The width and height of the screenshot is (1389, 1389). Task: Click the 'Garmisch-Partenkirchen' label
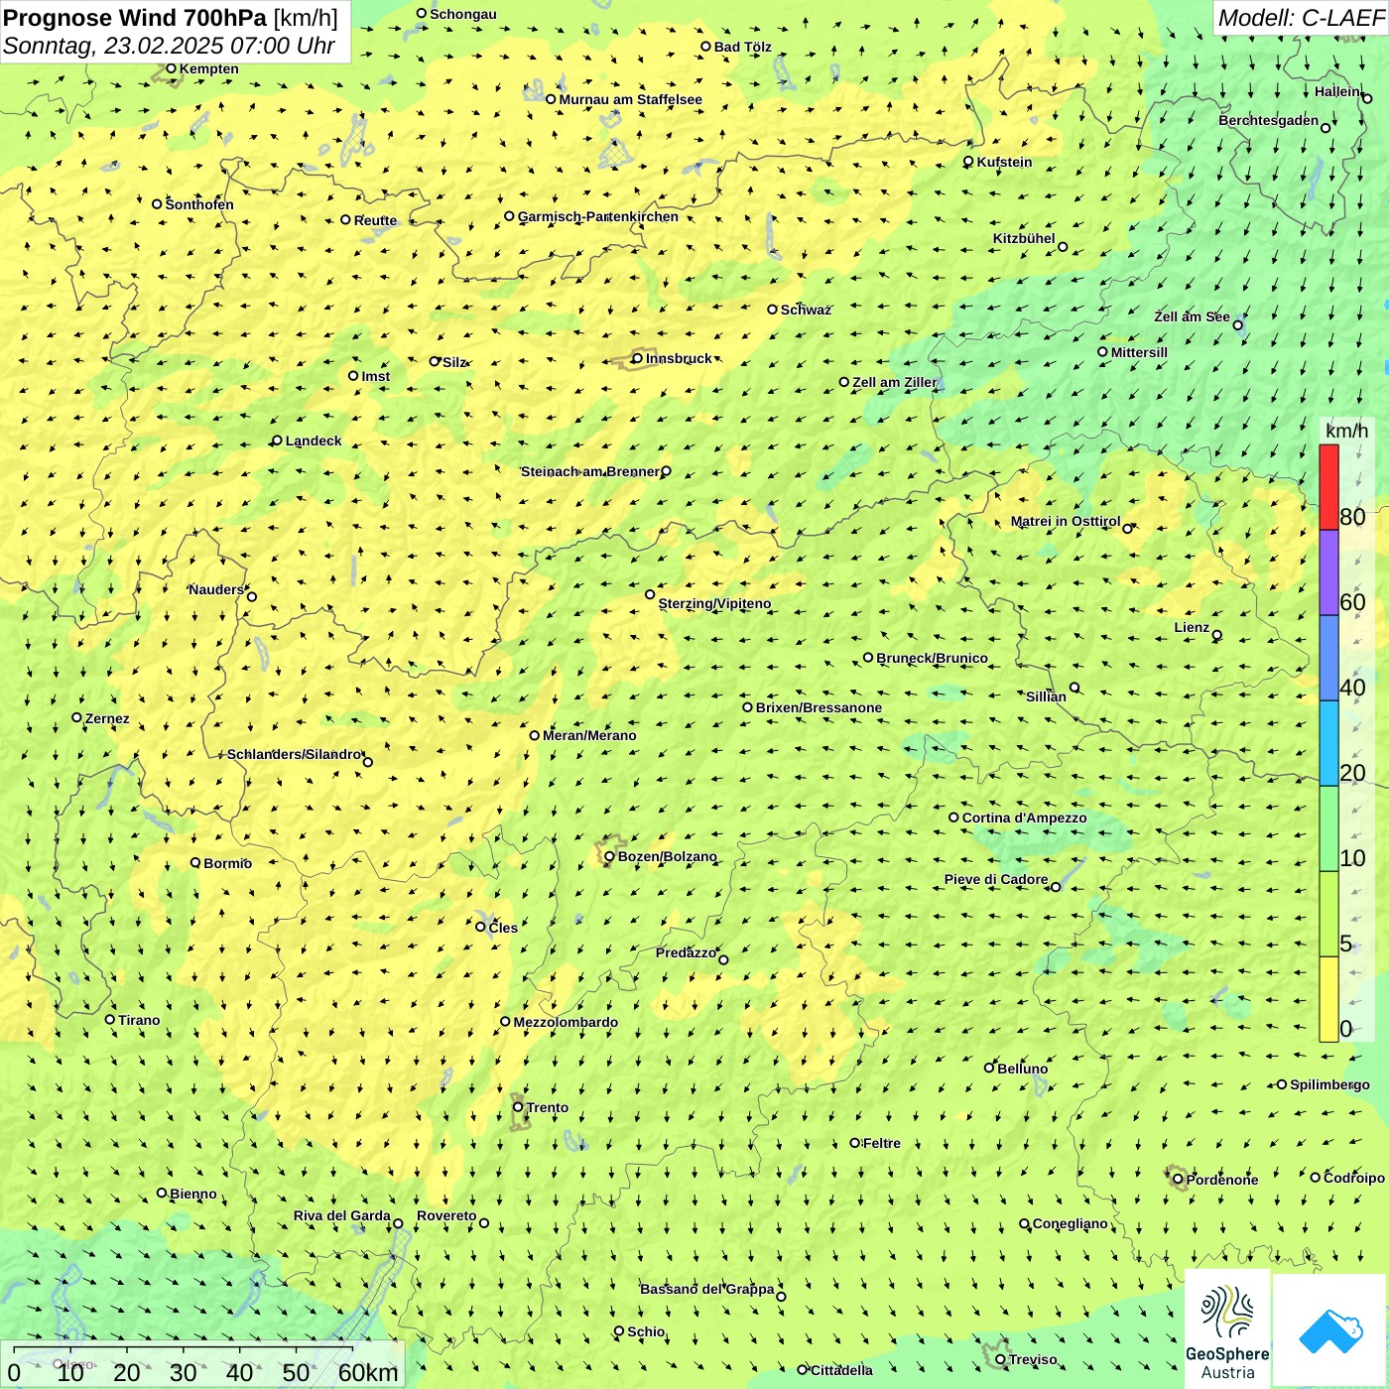(x=598, y=216)
